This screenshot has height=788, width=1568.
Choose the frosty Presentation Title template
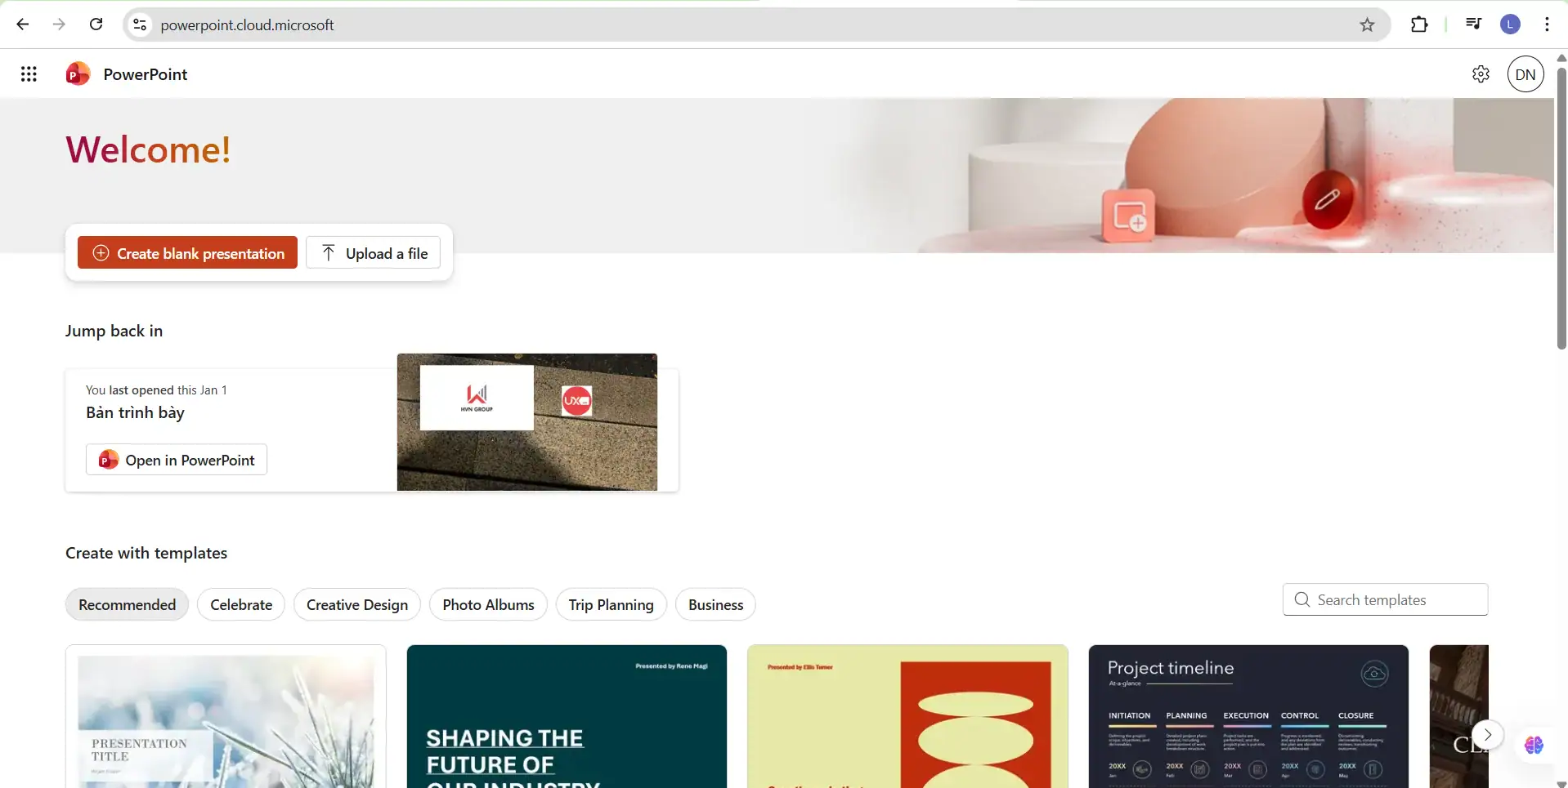226,717
